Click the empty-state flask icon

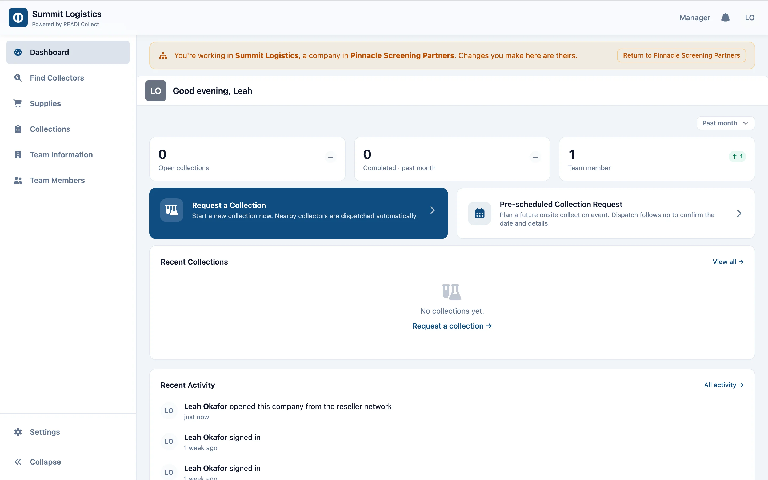[x=451, y=292]
